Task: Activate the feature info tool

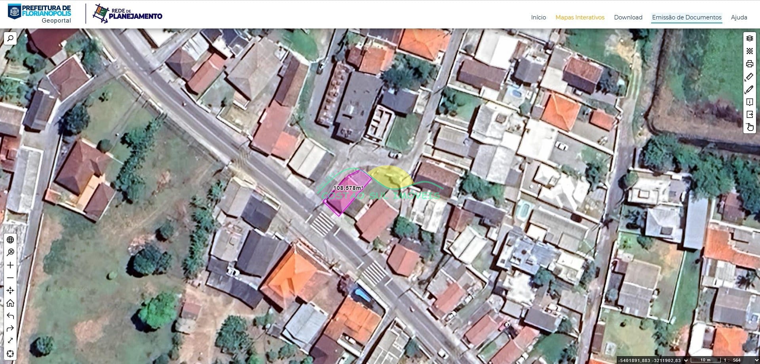Action: [749, 102]
